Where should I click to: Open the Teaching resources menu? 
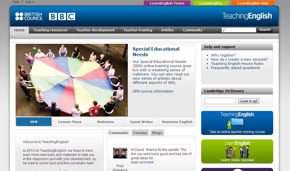50,30
